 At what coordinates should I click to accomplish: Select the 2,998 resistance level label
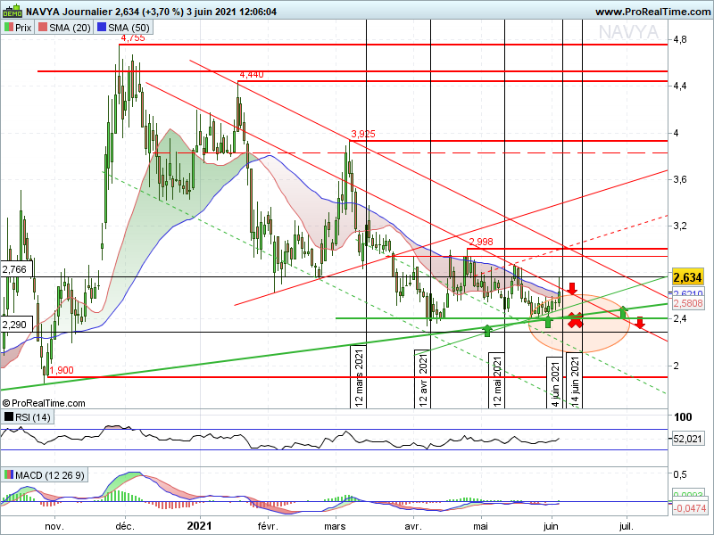481,242
